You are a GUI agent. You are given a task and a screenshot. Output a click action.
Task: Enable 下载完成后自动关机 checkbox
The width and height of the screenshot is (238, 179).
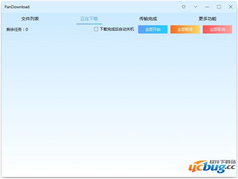tap(96, 29)
